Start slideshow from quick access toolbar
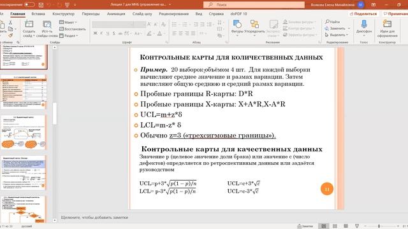408x229 pixels. tap(67, 4)
